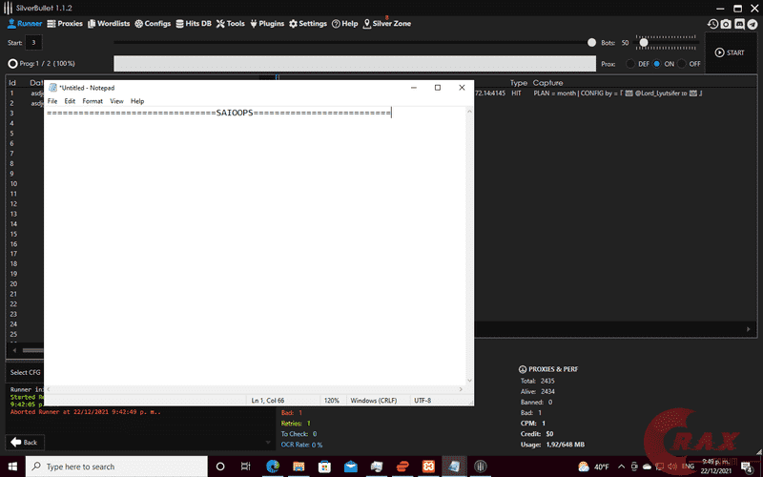
Task: Click the Start position slider handle
Action: point(591,43)
